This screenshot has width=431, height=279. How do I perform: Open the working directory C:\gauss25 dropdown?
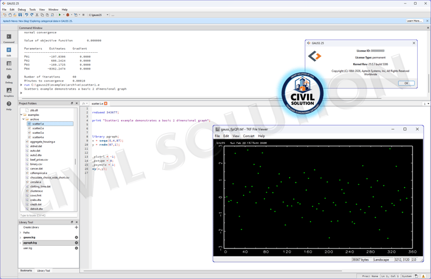tap(107, 15)
